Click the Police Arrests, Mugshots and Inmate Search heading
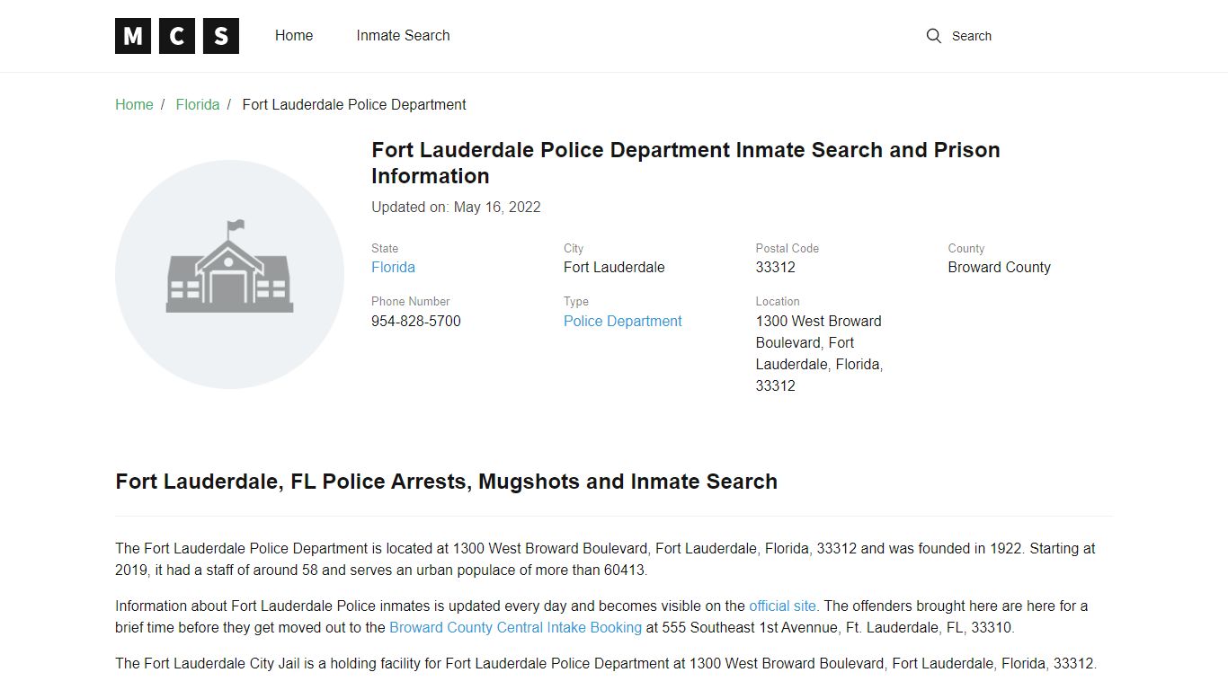 446,482
